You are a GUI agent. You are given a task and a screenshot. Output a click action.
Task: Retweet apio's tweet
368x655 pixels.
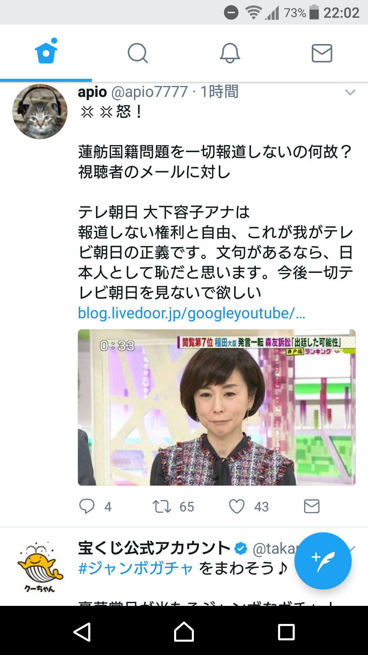tap(162, 506)
